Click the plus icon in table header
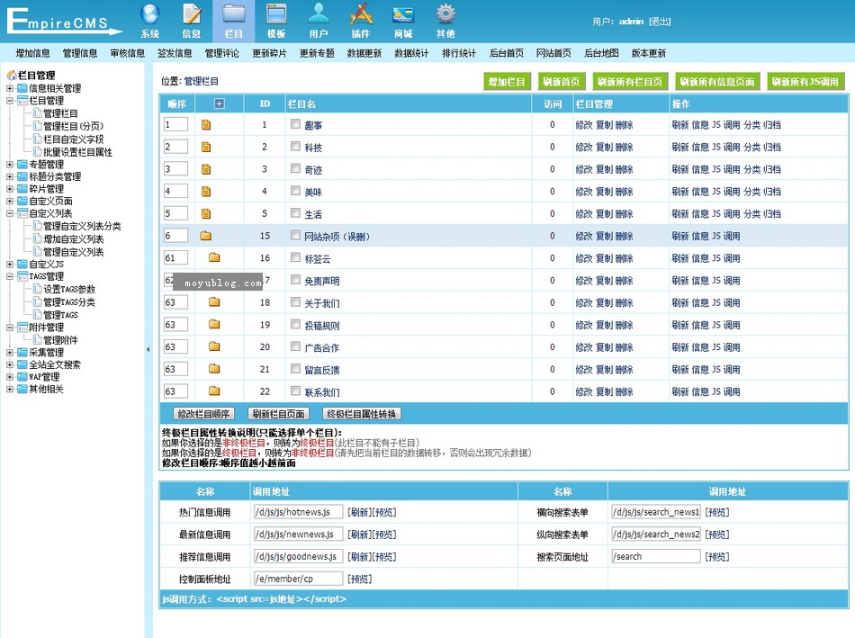The width and height of the screenshot is (855, 638). pyautogui.click(x=220, y=103)
